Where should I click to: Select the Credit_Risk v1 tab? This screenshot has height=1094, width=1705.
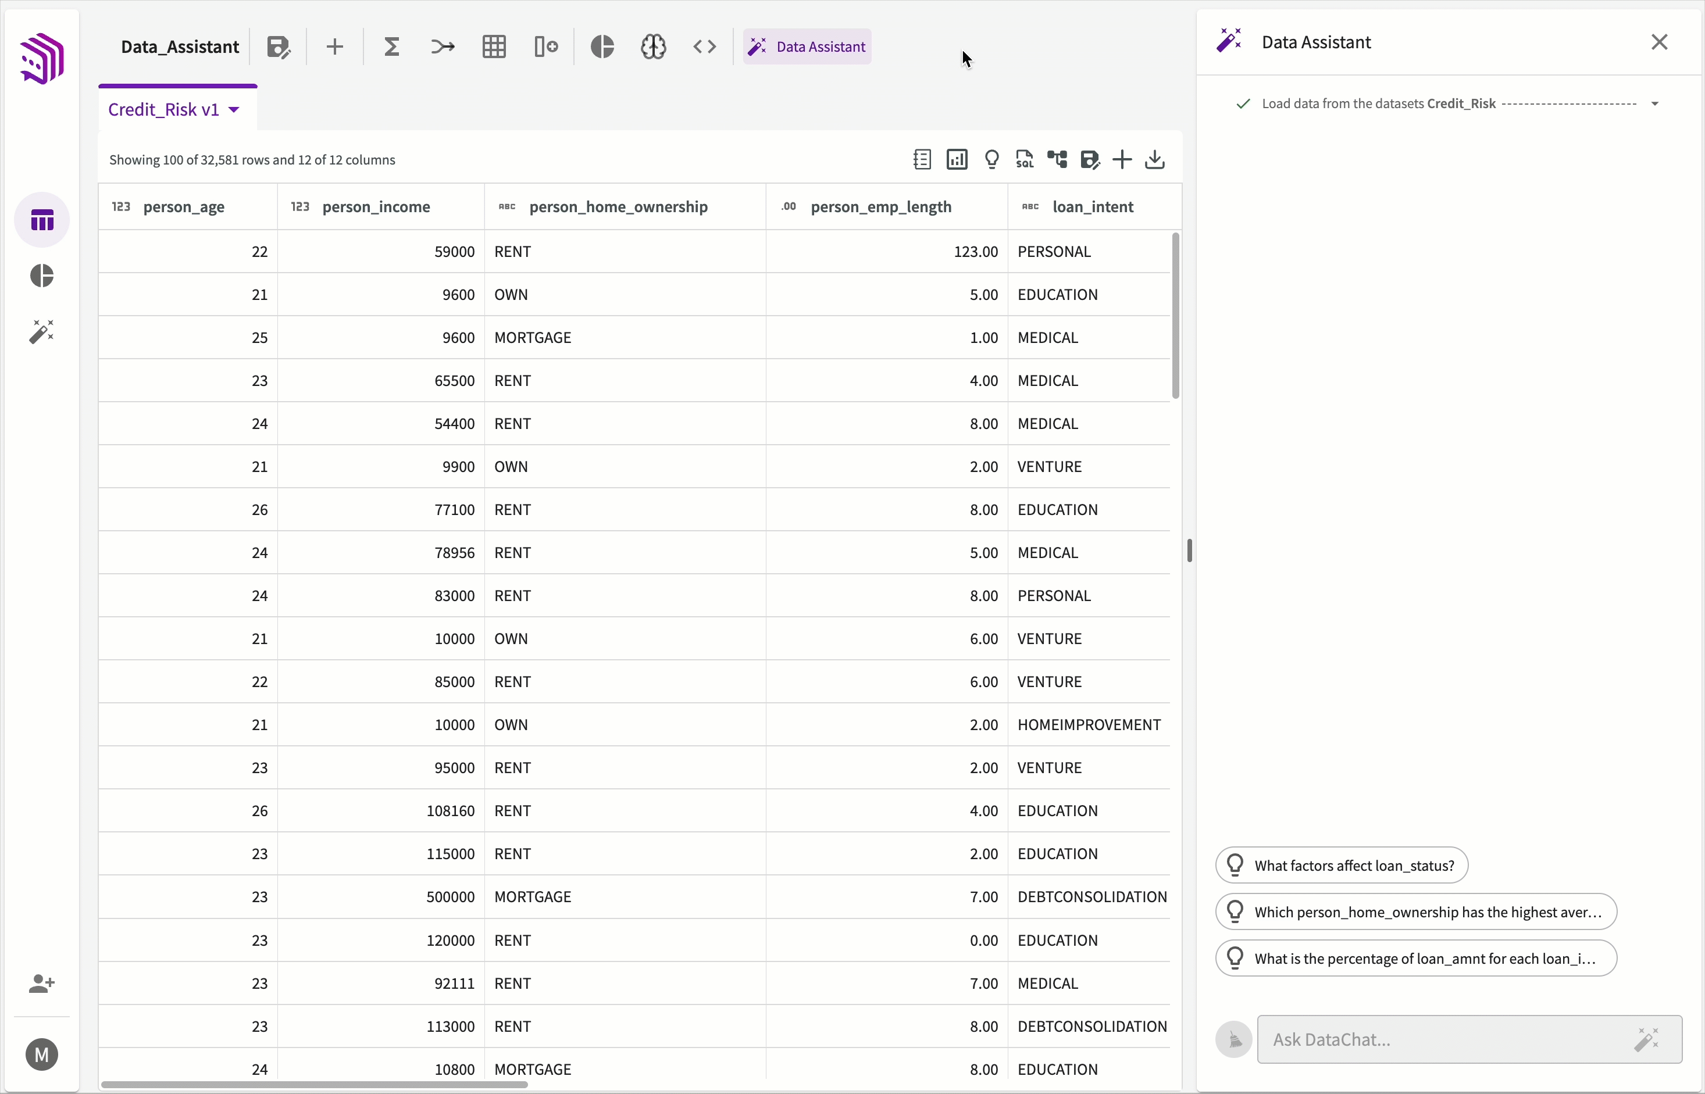178,109
